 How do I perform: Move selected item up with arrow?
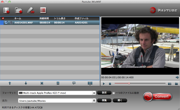(x=10, y=83)
